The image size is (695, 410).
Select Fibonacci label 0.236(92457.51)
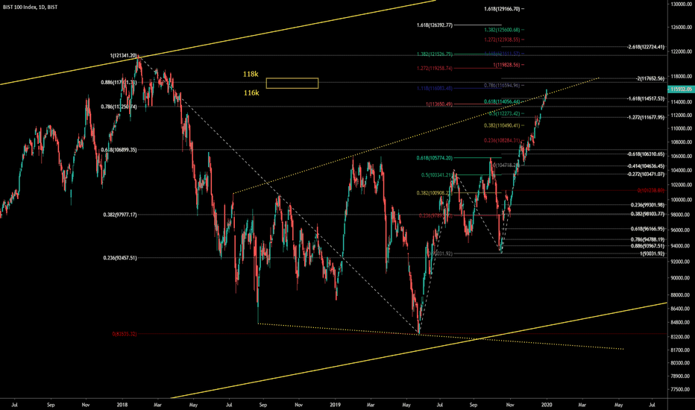pyautogui.click(x=120, y=257)
